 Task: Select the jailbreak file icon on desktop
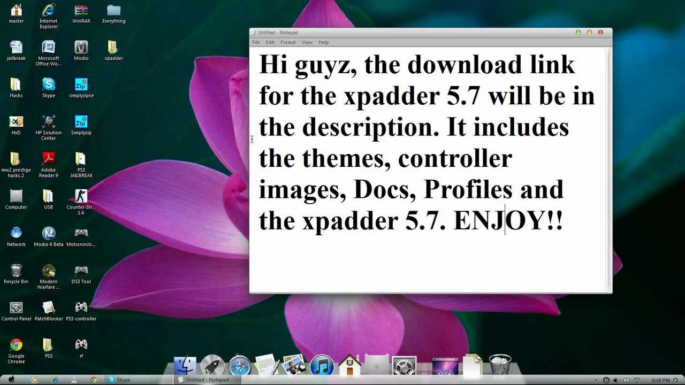click(16, 51)
